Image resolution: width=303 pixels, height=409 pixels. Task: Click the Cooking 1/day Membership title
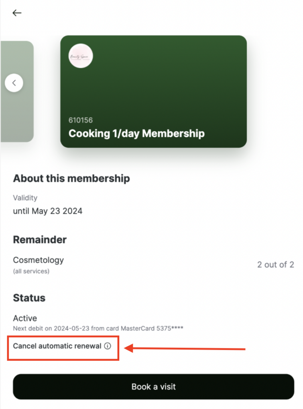click(x=136, y=133)
